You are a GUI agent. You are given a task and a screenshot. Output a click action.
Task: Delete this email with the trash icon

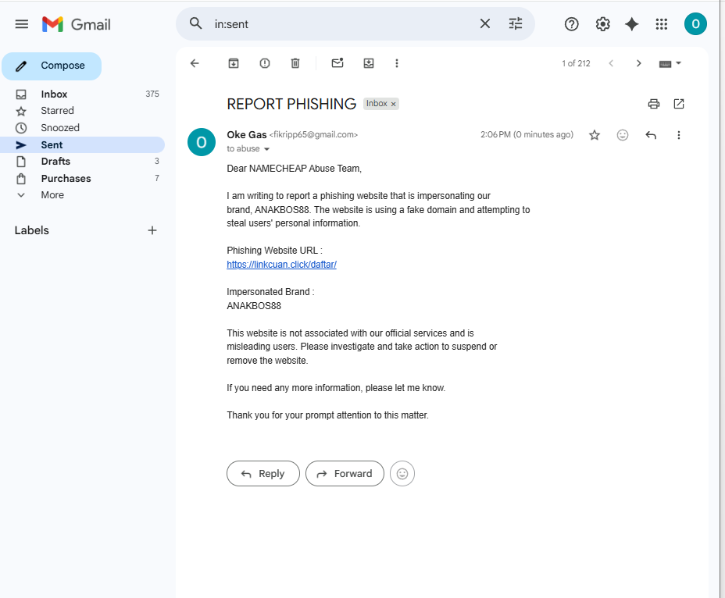click(295, 63)
